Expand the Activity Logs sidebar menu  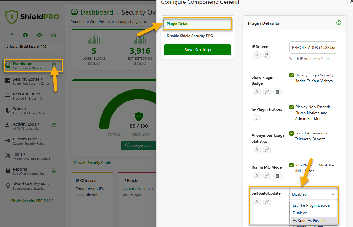26,126
